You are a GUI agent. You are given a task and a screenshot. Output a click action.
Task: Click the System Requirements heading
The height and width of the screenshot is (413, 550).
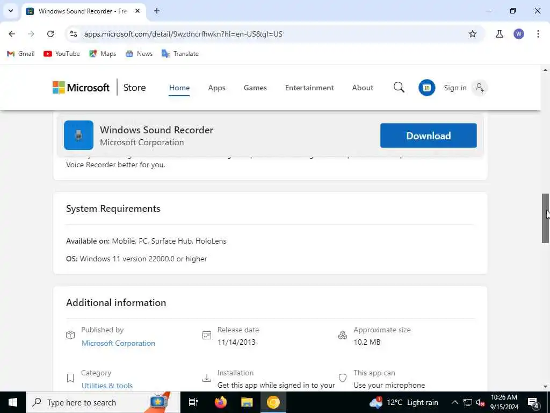pyautogui.click(x=113, y=209)
